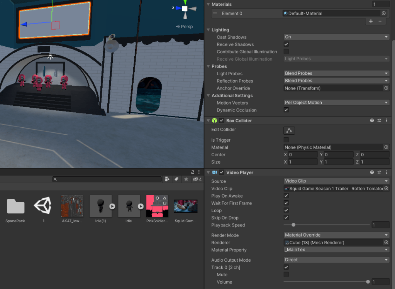Toggle hidden packages eye icon

pyautogui.click(x=197, y=179)
